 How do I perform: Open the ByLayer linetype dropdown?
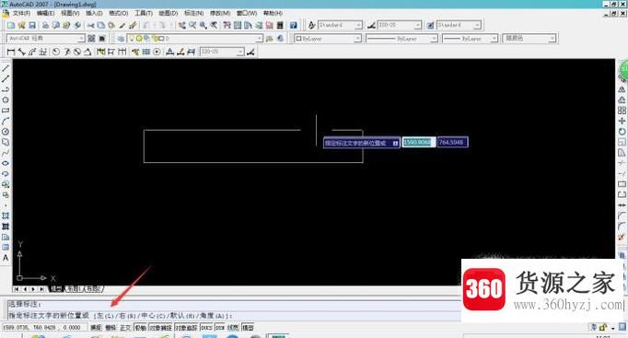pos(401,39)
